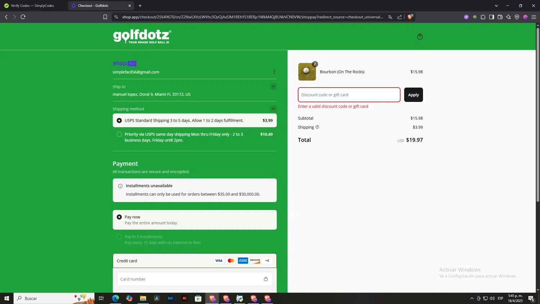Click the Shop Pay logo
Viewport: 540px width, 304px height.
point(125,63)
